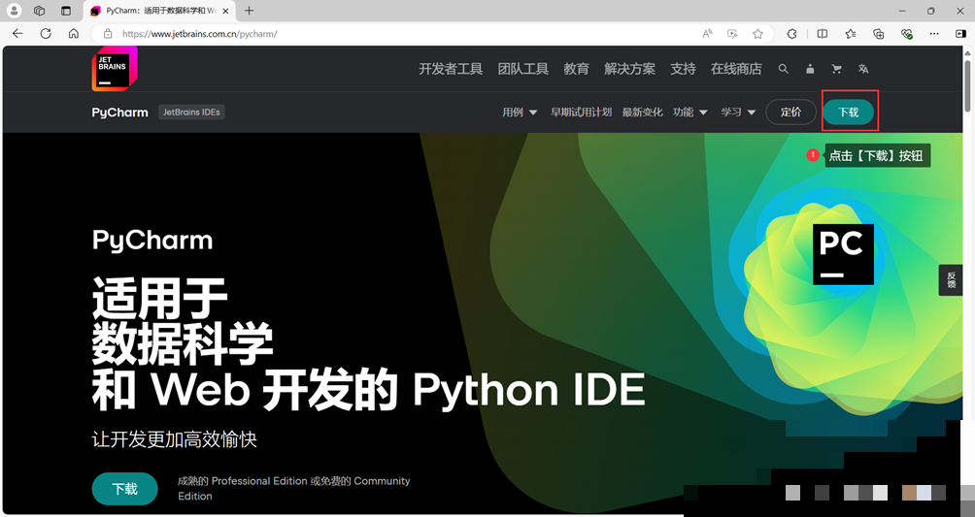Open the shopping cart icon
Image resolution: width=975 pixels, height=517 pixels.
click(836, 69)
